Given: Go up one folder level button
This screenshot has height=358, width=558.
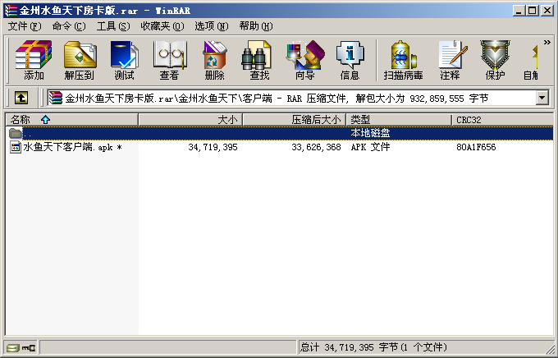Looking at the screenshot, I should [21, 98].
